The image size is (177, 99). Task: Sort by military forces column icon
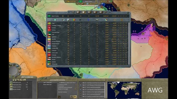click(122, 20)
